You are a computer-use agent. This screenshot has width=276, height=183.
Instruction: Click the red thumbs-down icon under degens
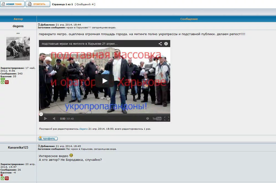(7, 82)
